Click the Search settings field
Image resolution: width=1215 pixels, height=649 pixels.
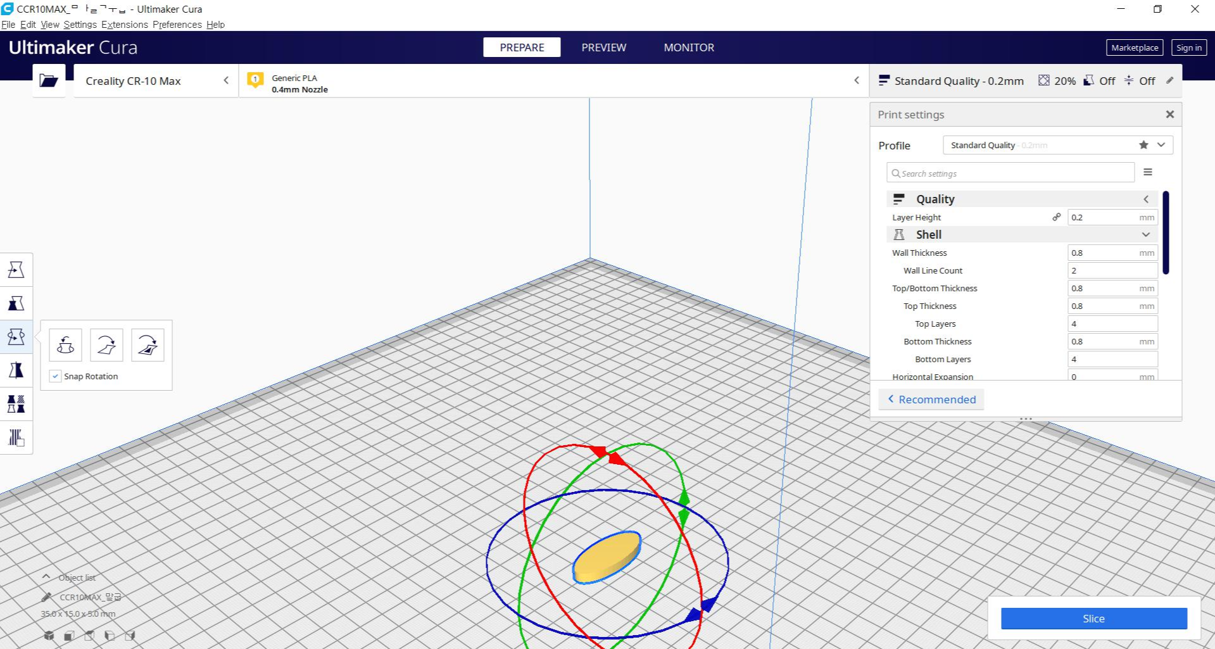coord(1010,173)
